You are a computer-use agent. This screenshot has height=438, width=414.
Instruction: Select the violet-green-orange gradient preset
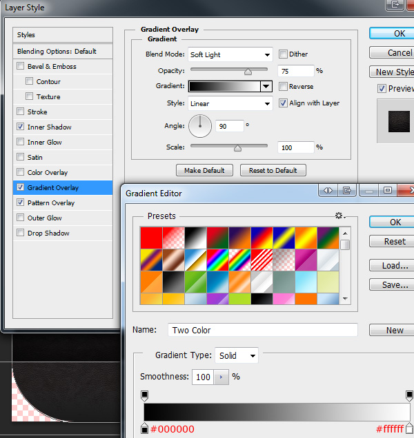(x=328, y=238)
